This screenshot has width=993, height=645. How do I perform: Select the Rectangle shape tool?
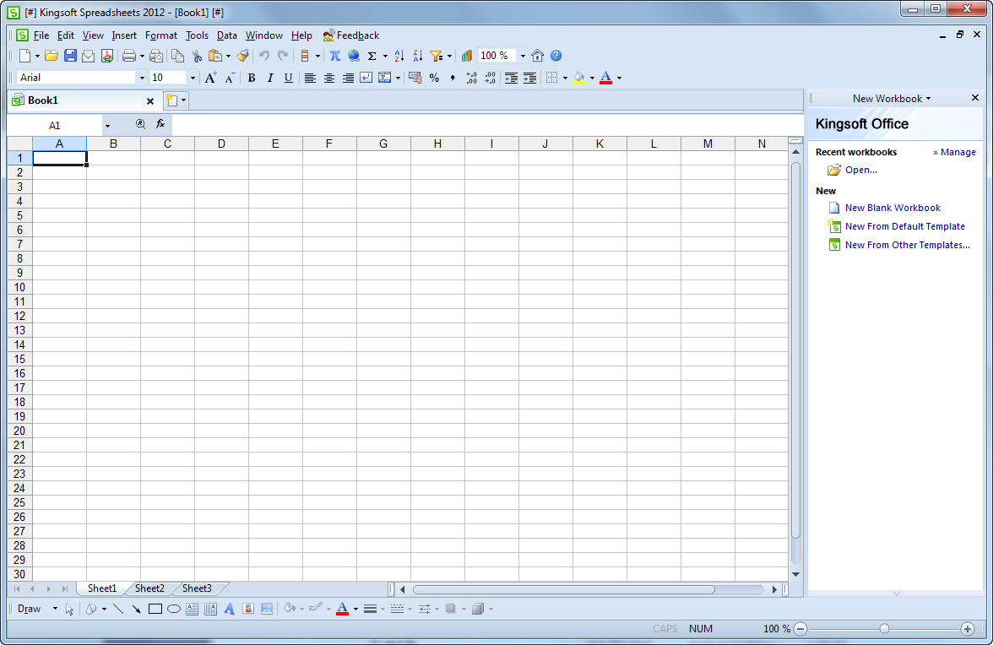click(155, 609)
